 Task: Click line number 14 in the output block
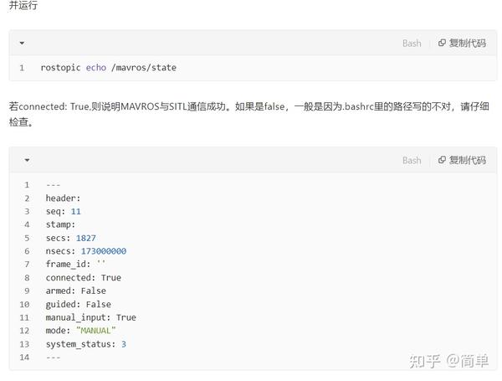click(x=24, y=358)
